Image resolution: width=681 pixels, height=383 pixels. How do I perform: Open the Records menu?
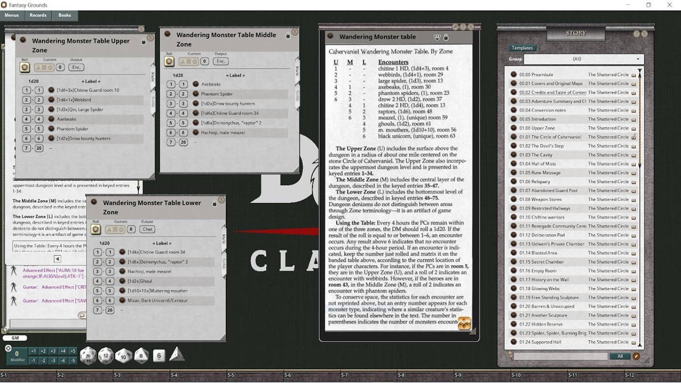click(x=38, y=15)
